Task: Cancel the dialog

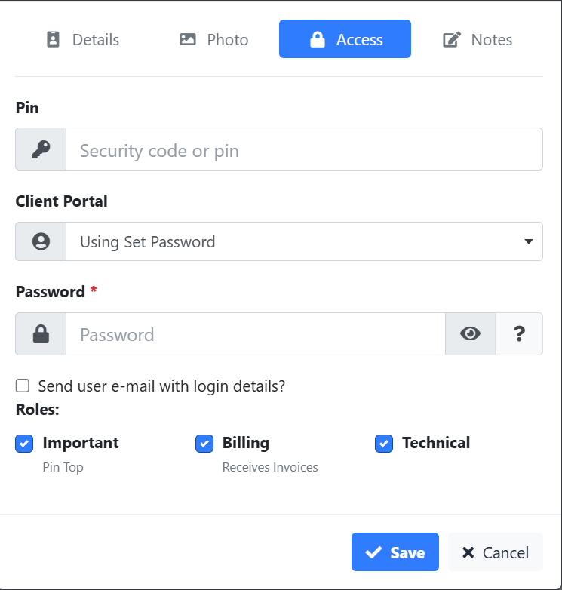Action: [x=495, y=552]
